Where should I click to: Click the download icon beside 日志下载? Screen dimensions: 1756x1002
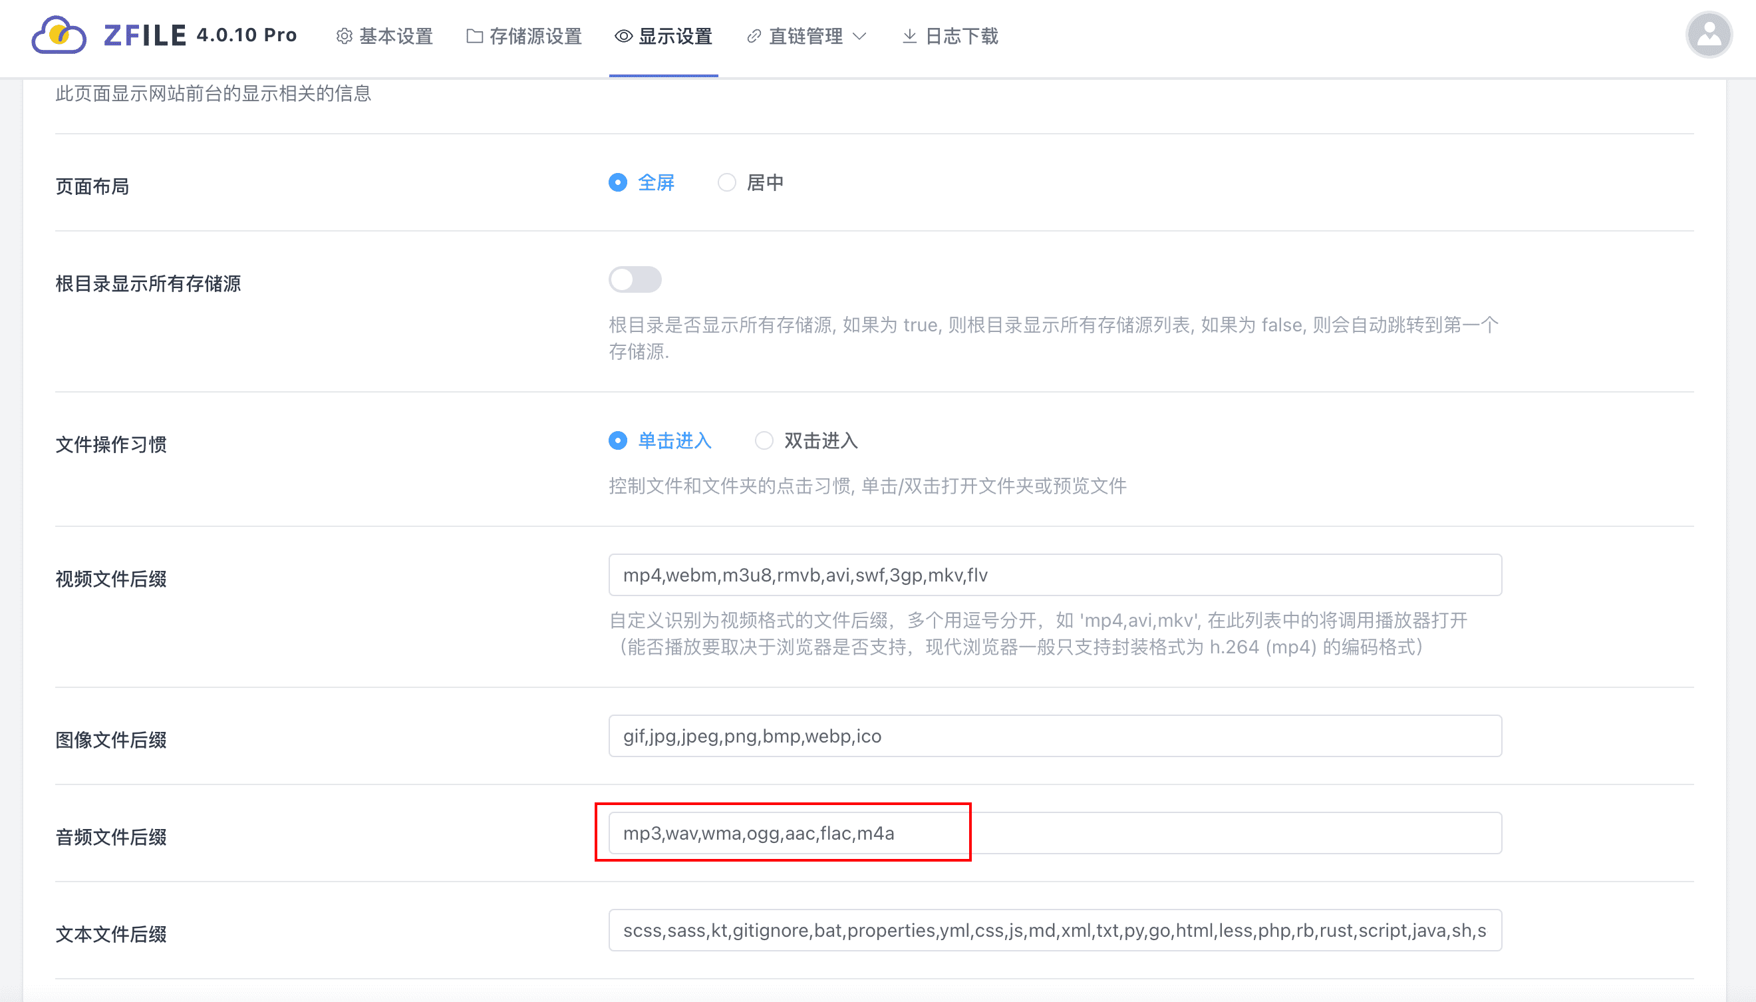point(909,37)
